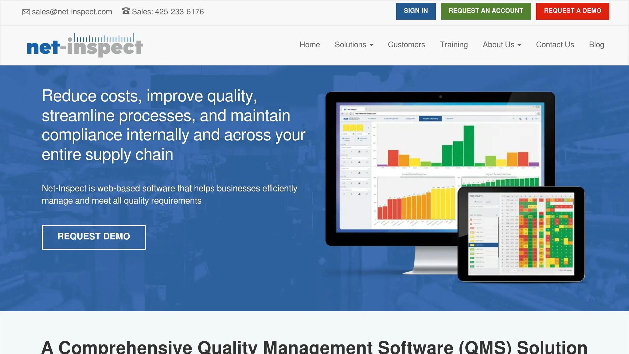Image resolution: width=629 pixels, height=354 pixels.
Task: Open the net-inspect logo home link
Action: (x=85, y=45)
